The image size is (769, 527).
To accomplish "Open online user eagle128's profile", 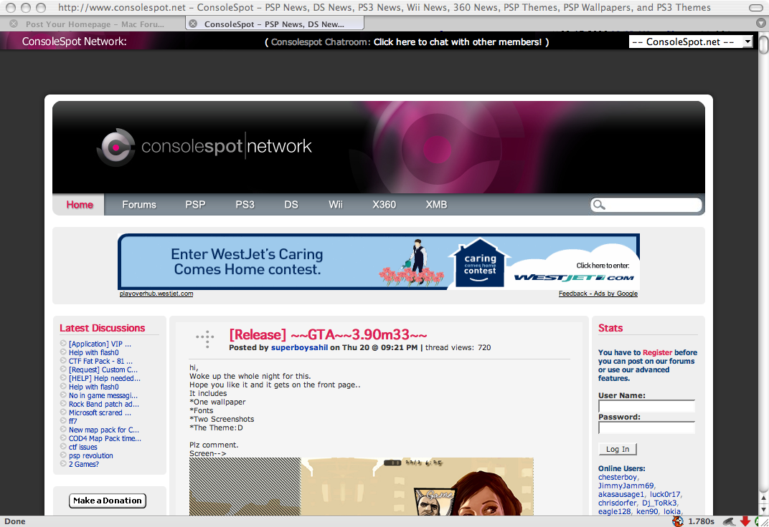I will point(614,511).
